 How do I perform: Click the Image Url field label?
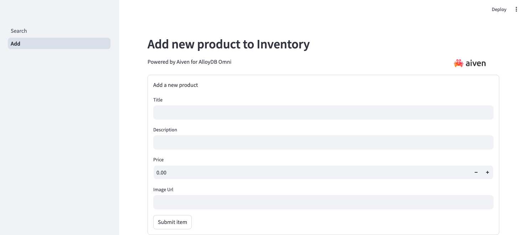coord(163,189)
